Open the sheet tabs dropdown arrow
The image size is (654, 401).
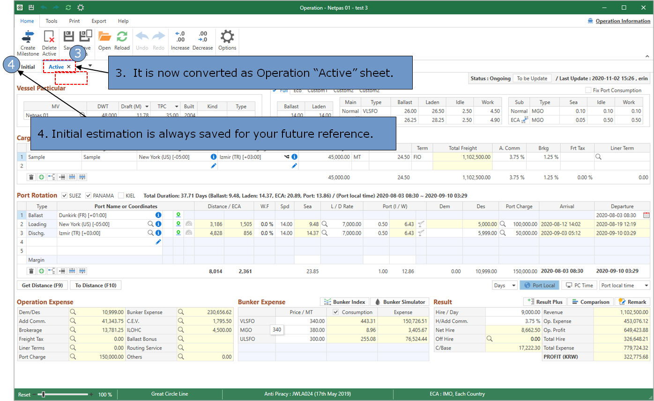tap(90, 65)
